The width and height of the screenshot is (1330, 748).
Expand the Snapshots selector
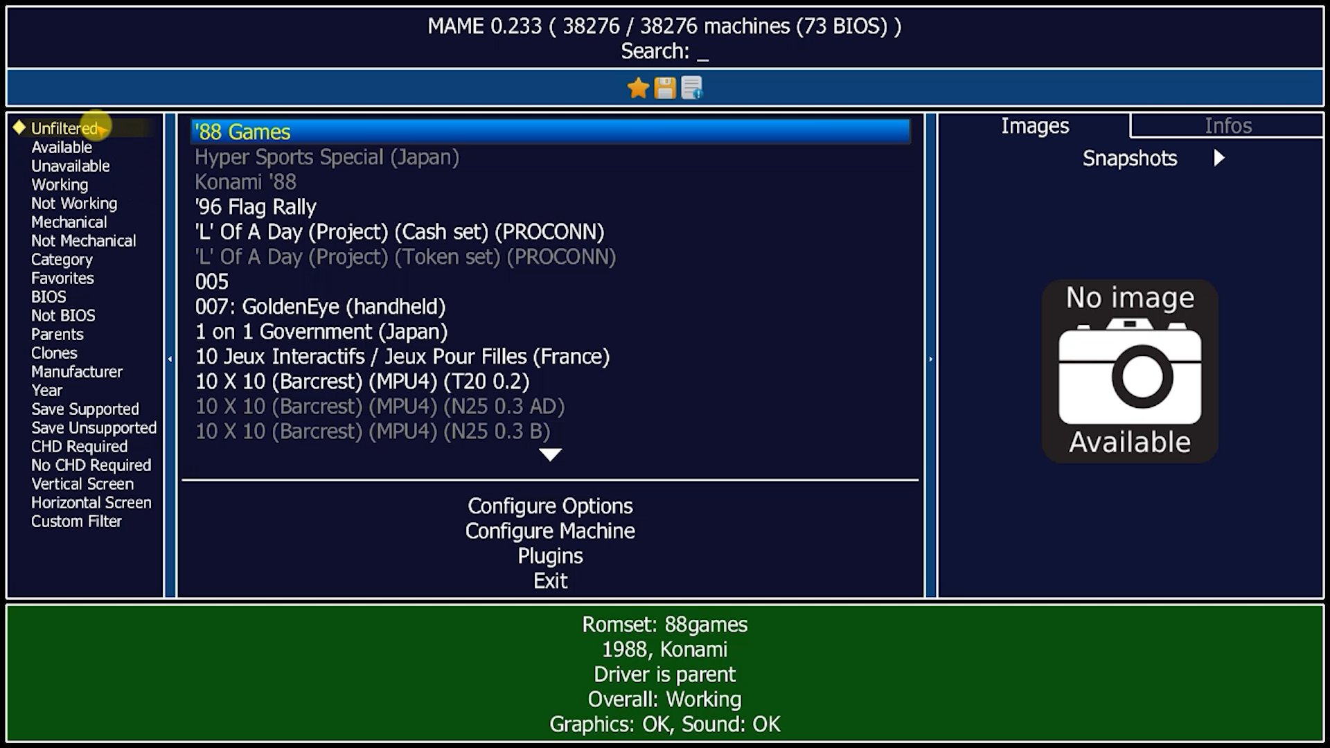point(1129,158)
